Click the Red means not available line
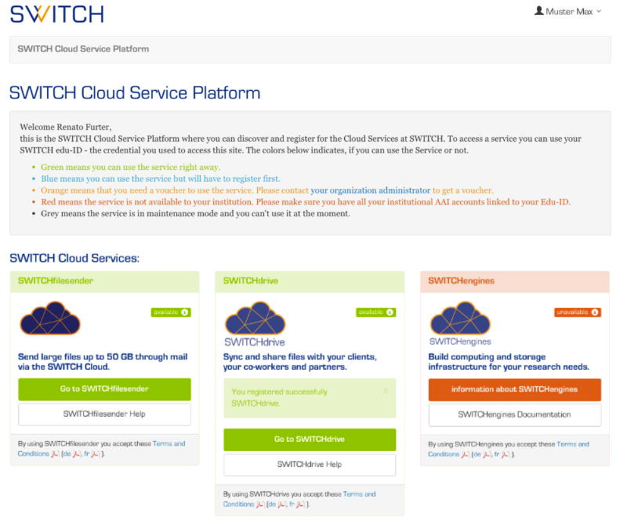The width and height of the screenshot is (627, 524). pyautogui.click(x=305, y=202)
